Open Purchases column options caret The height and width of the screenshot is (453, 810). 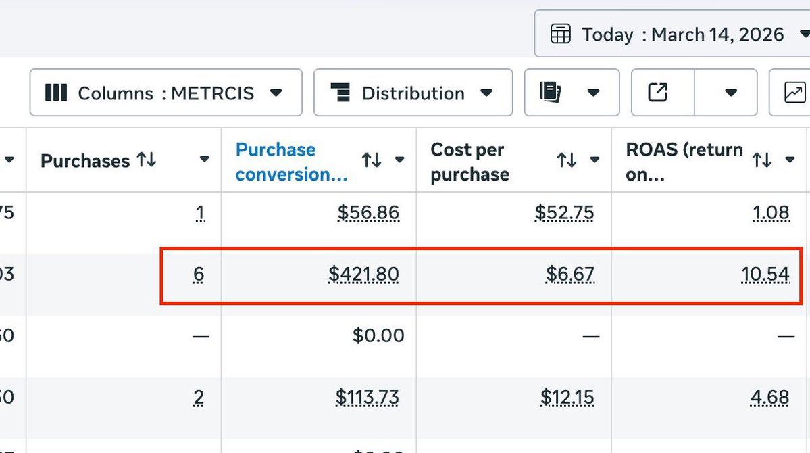(205, 160)
